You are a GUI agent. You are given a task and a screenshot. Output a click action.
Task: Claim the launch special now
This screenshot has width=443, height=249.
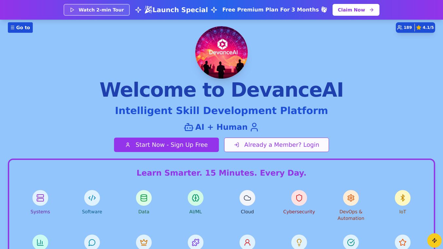[x=356, y=10]
